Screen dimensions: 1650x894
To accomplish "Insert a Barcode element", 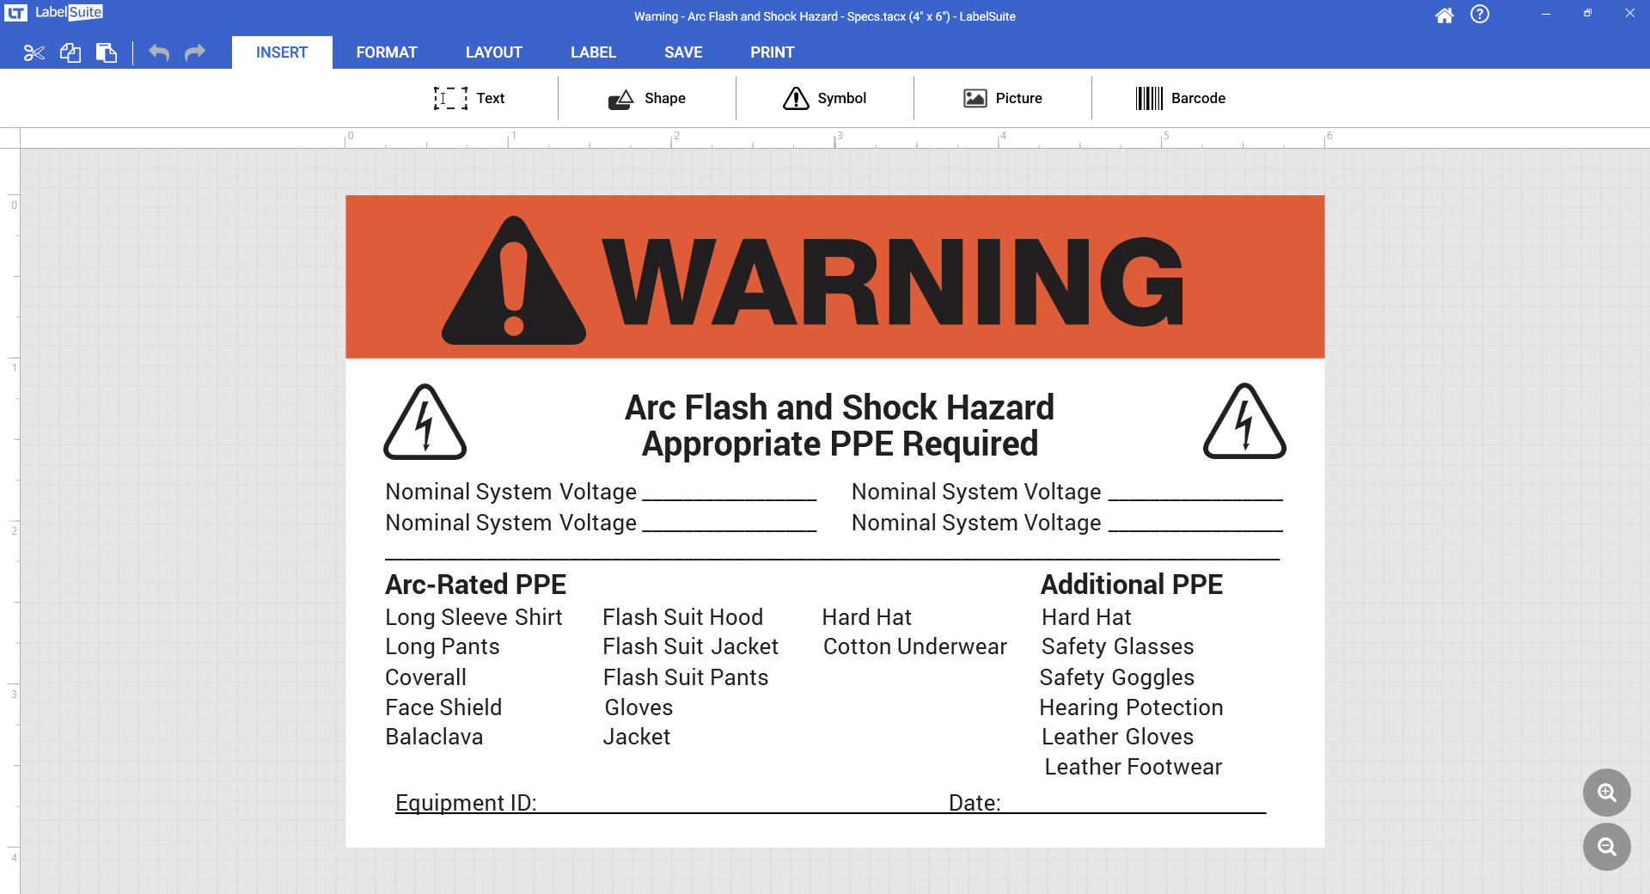I will [x=1180, y=98].
